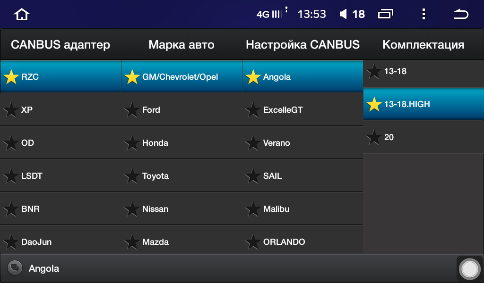This screenshot has width=484, height=283.
Task: Unstar the 13-18.HIGH configuration
Action: coord(374,104)
